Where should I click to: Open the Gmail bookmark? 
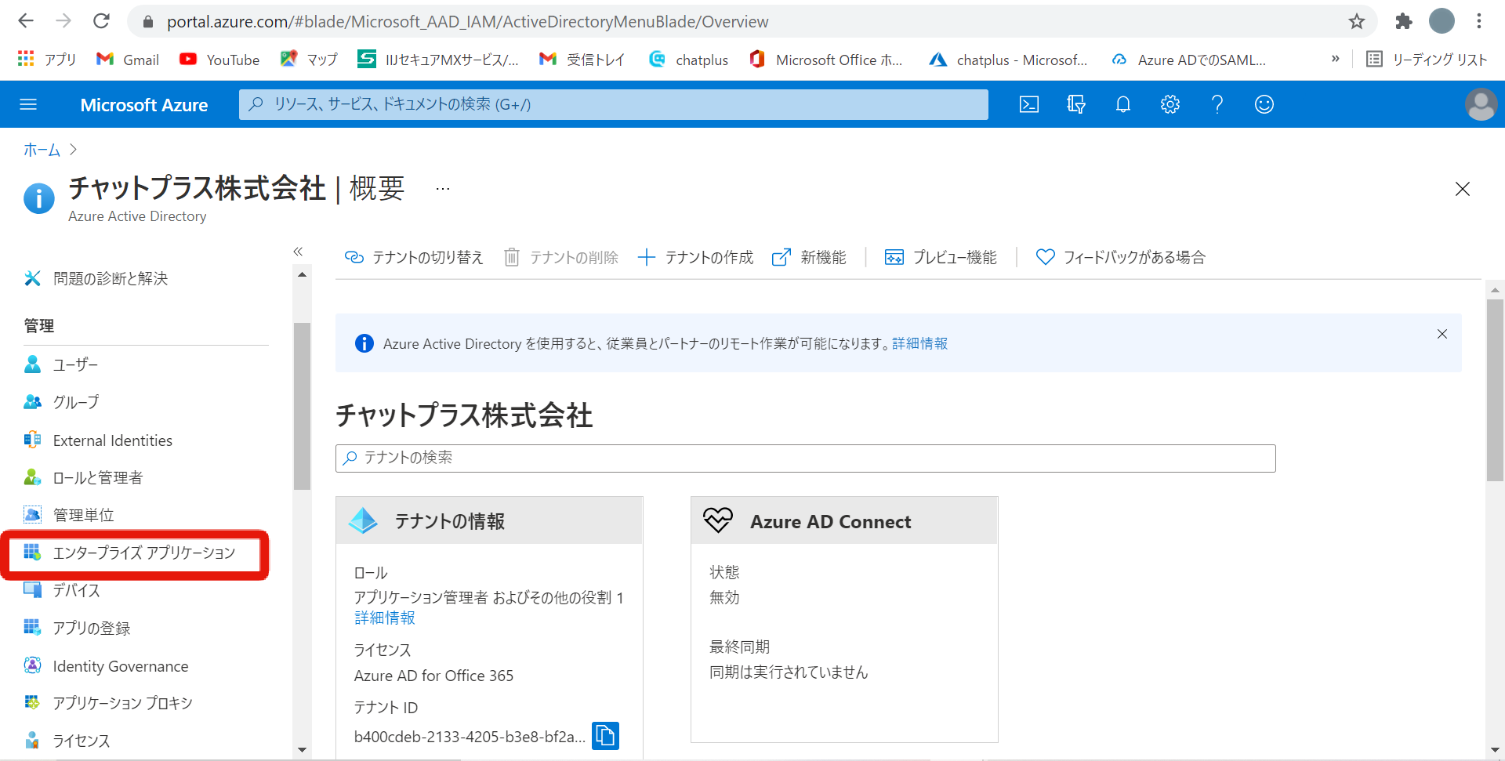(x=128, y=60)
